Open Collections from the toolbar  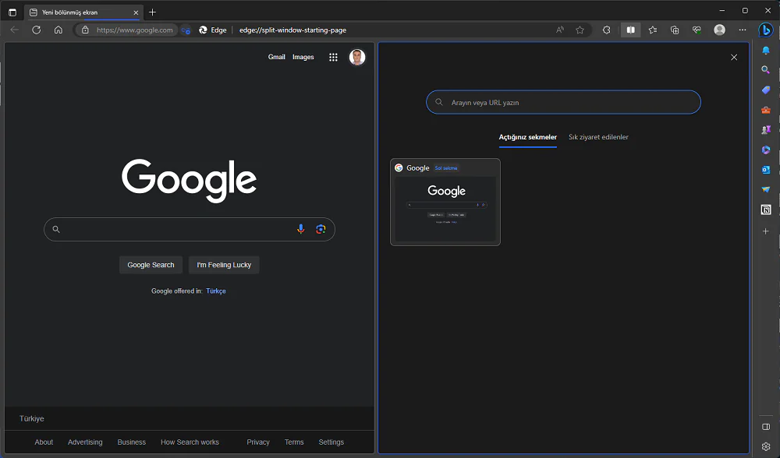[674, 30]
